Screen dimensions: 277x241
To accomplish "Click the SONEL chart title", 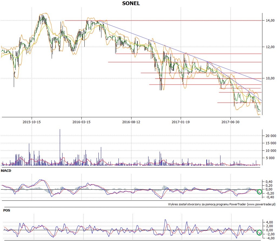I will (x=131, y=3).
